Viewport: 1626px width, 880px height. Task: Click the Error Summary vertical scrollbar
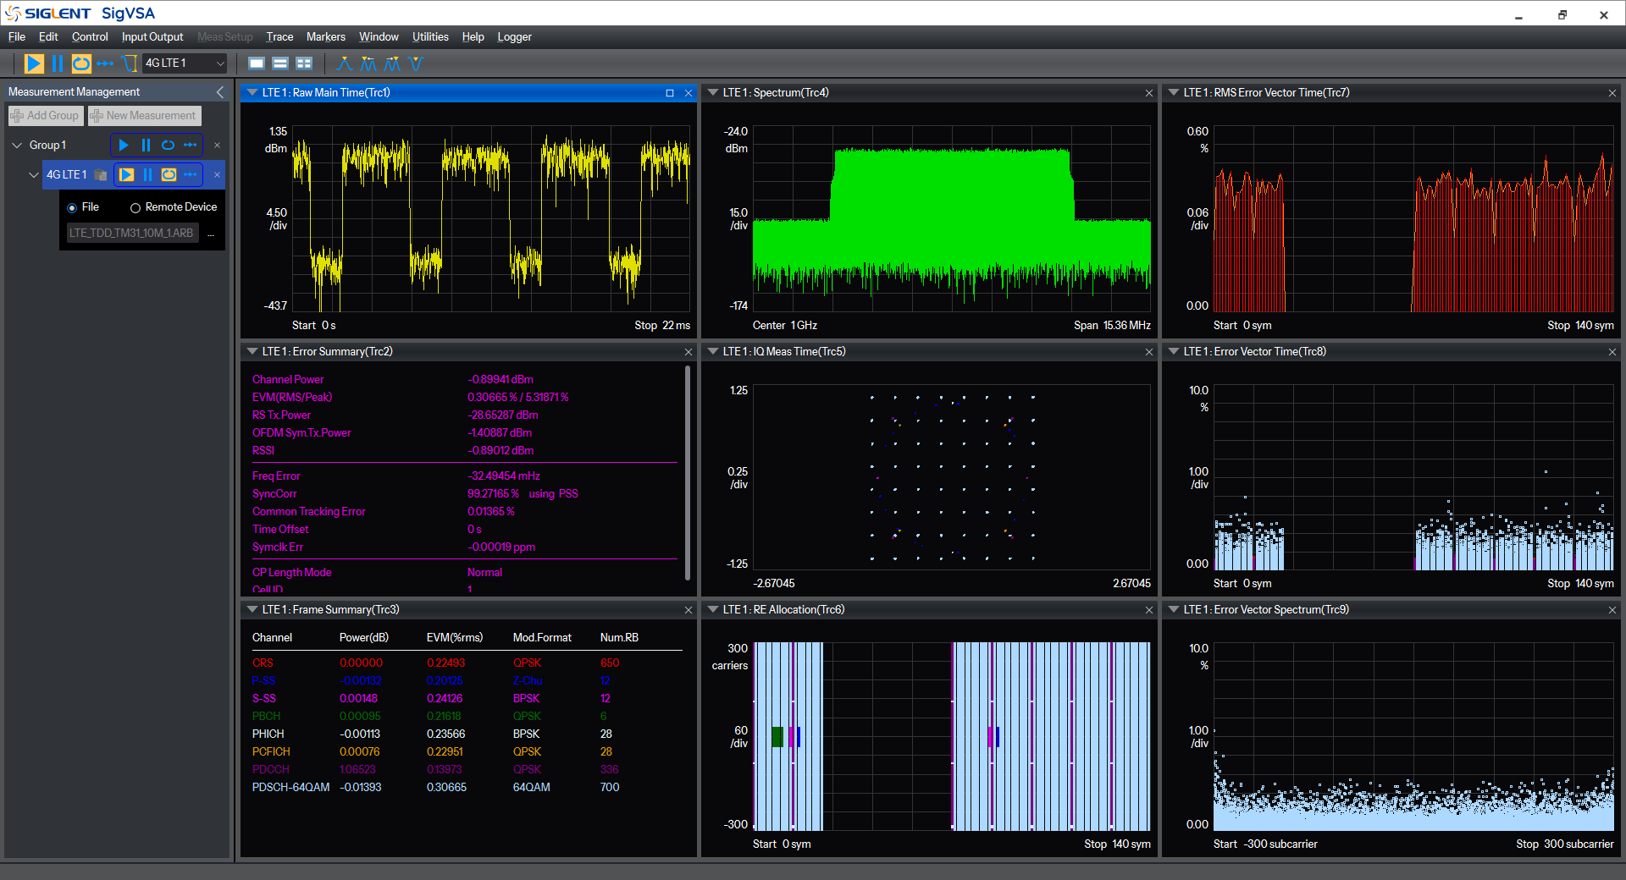point(687,472)
